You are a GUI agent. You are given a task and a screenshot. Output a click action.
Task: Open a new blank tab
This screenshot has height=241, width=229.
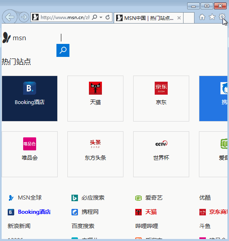[x=189, y=18]
